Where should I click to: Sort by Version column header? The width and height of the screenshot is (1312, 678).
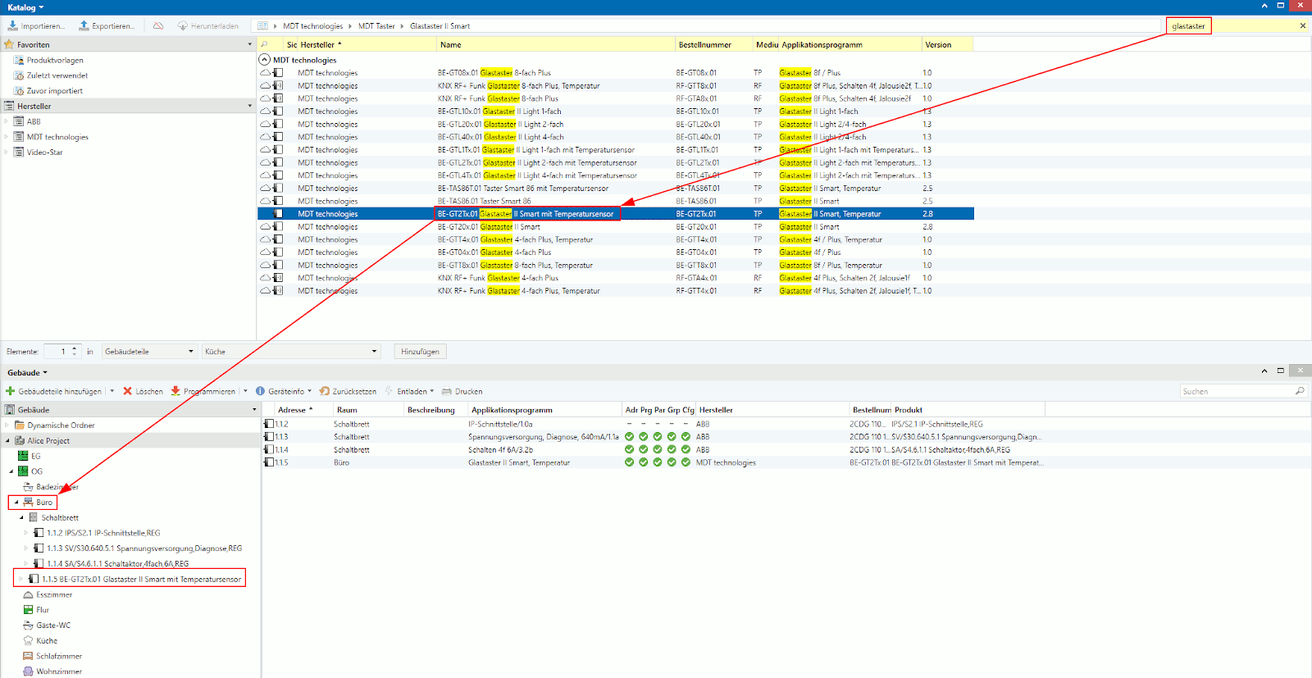947,45
